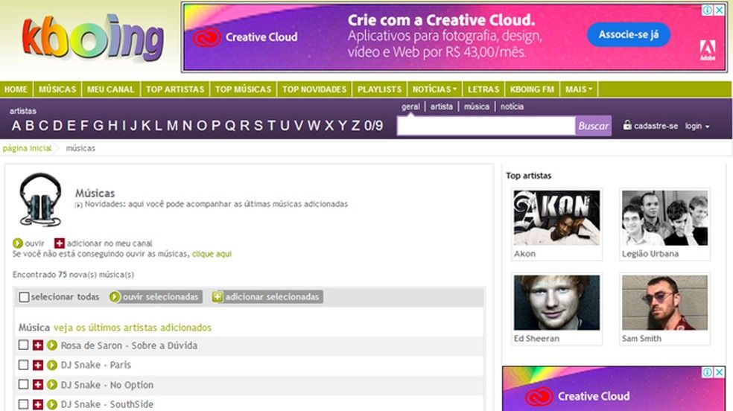Add DJ Snake - SouthSide to channel

38,404
